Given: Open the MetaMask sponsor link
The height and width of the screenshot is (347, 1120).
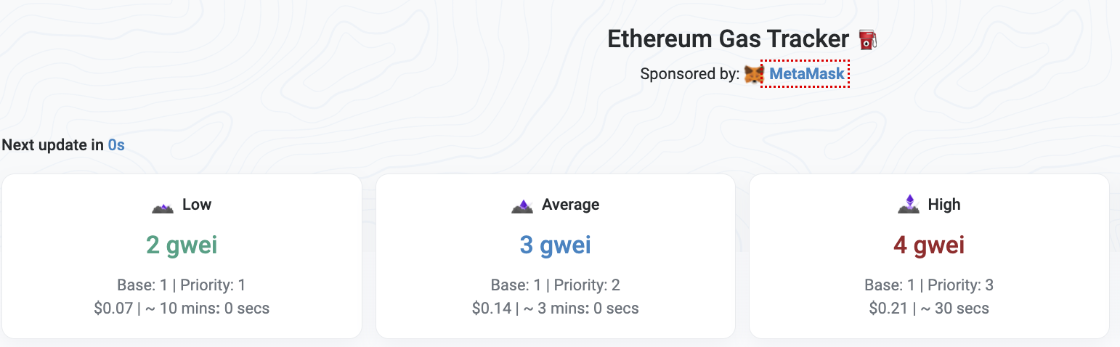Looking at the screenshot, I should pos(807,74).
